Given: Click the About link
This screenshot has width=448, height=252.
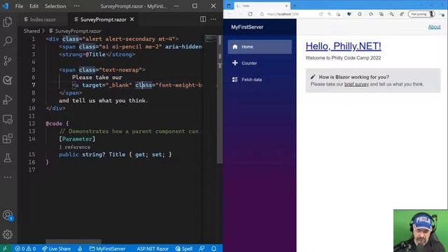Looking at the screenshot, I should click(x=434, y=27).
